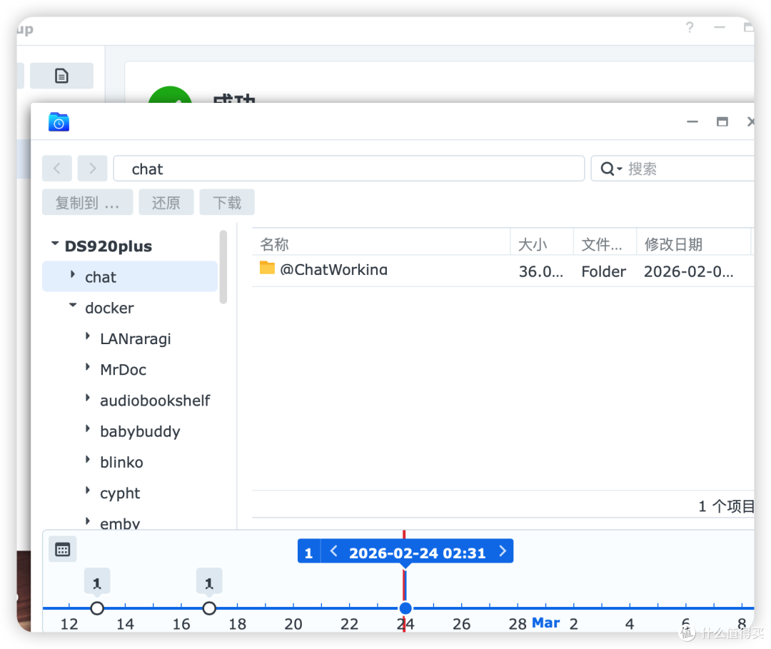Open help icon in Hyper Backup window
The image size is (771, 649).
point(690,27)
